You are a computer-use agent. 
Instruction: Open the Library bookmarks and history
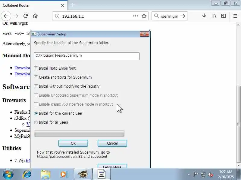pos(214,16)
